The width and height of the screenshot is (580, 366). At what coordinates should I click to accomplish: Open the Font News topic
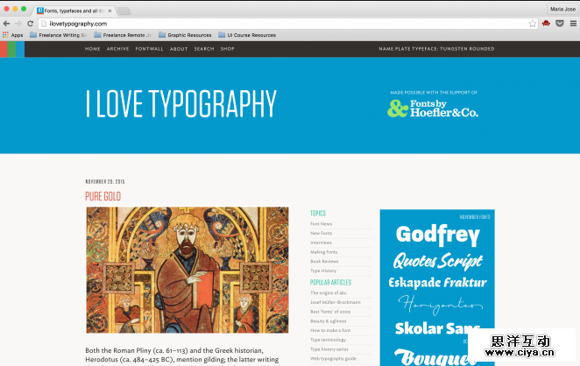(x=321, y=223)
